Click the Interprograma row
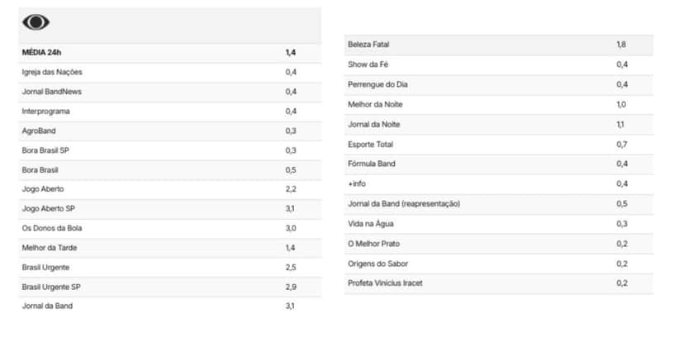Screen dimensions: 684x342 click(x=169, y=112)
